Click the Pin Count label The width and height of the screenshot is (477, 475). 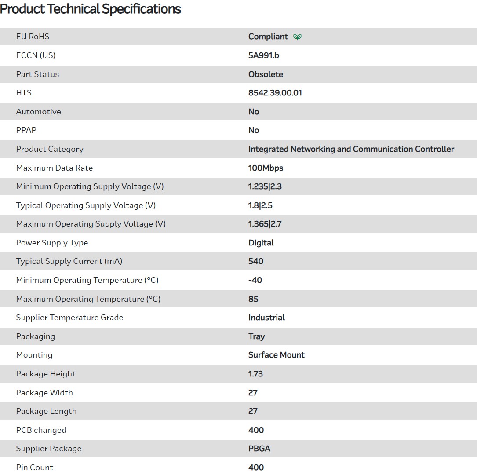click(34, 468)
